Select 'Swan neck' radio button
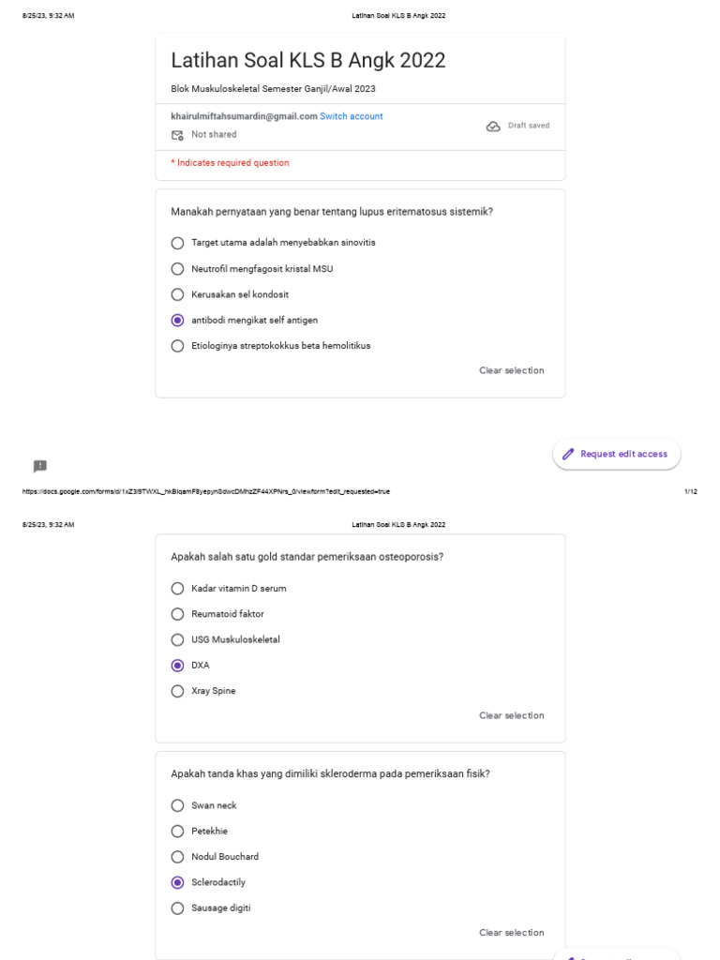This screenshot has height=960, width=720. coord(178,805)
